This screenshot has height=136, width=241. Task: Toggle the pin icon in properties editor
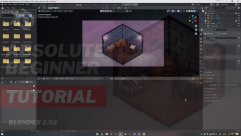click(239, 34)
